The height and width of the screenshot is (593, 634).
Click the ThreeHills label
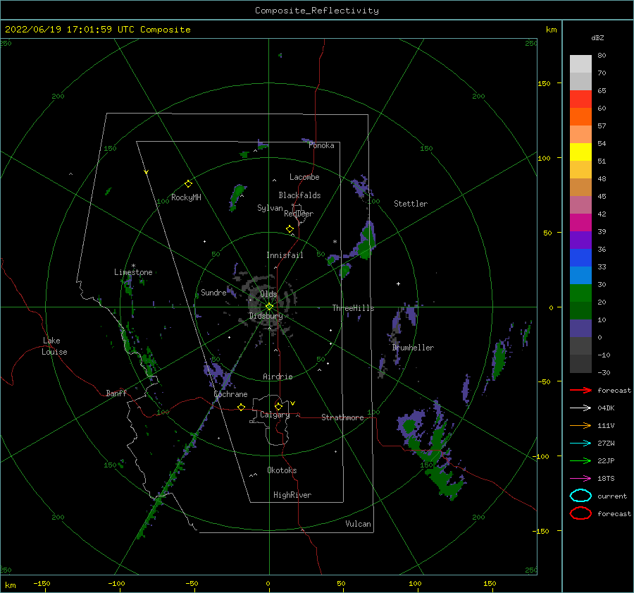pos(353,308)
